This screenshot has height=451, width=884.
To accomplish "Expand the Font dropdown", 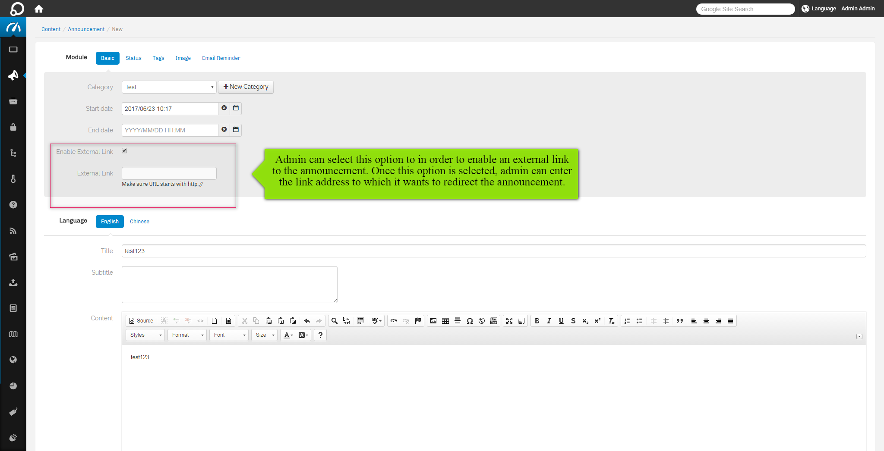I will 229,335.
